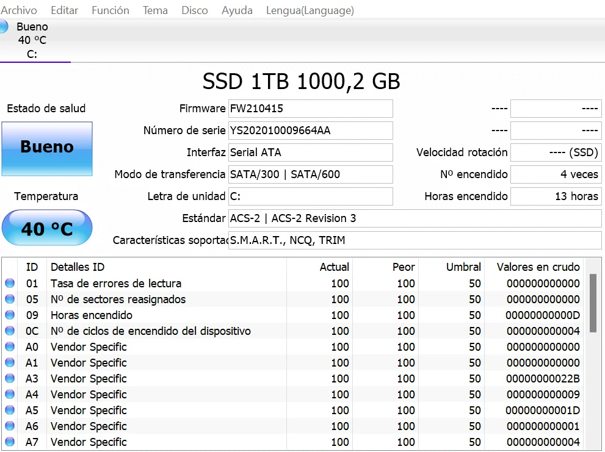Select the Tasa de errores de lectura row
The height and width of the screenshot is (452, 605).
pyautogui.click(x=293, y=284)
